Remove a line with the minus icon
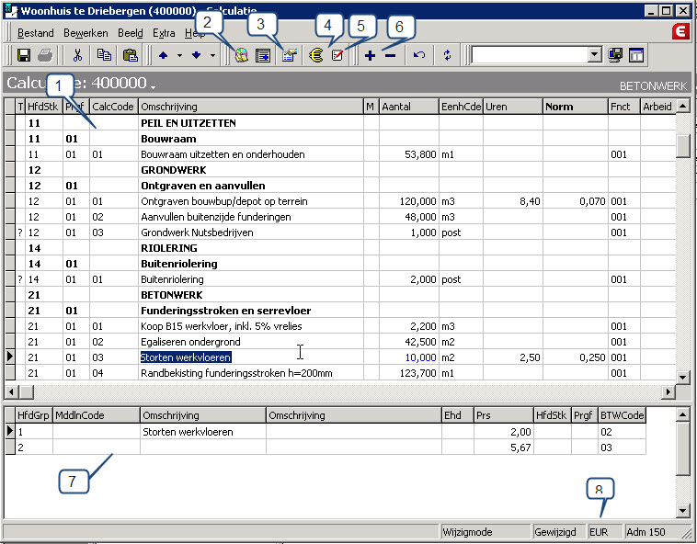The image size is (697, 544). (x=390, y=56)
